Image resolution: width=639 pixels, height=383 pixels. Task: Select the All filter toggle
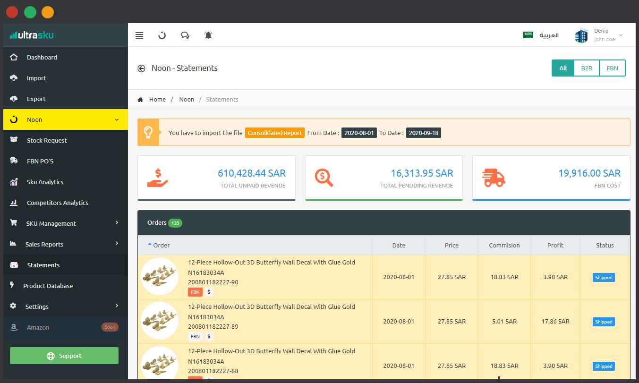[x=563, y=68]
